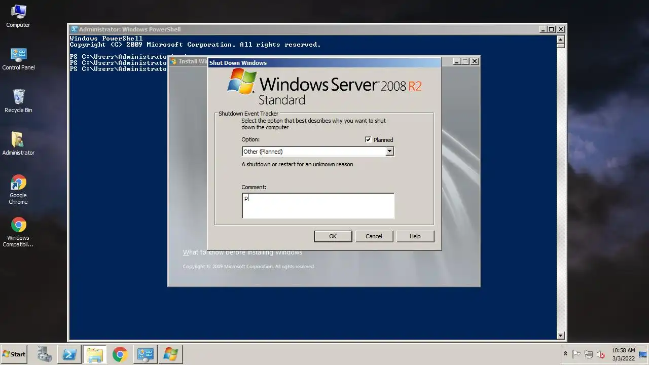Open the Control Panel desktop icon
649x365 pixels.
coord(18,59)
